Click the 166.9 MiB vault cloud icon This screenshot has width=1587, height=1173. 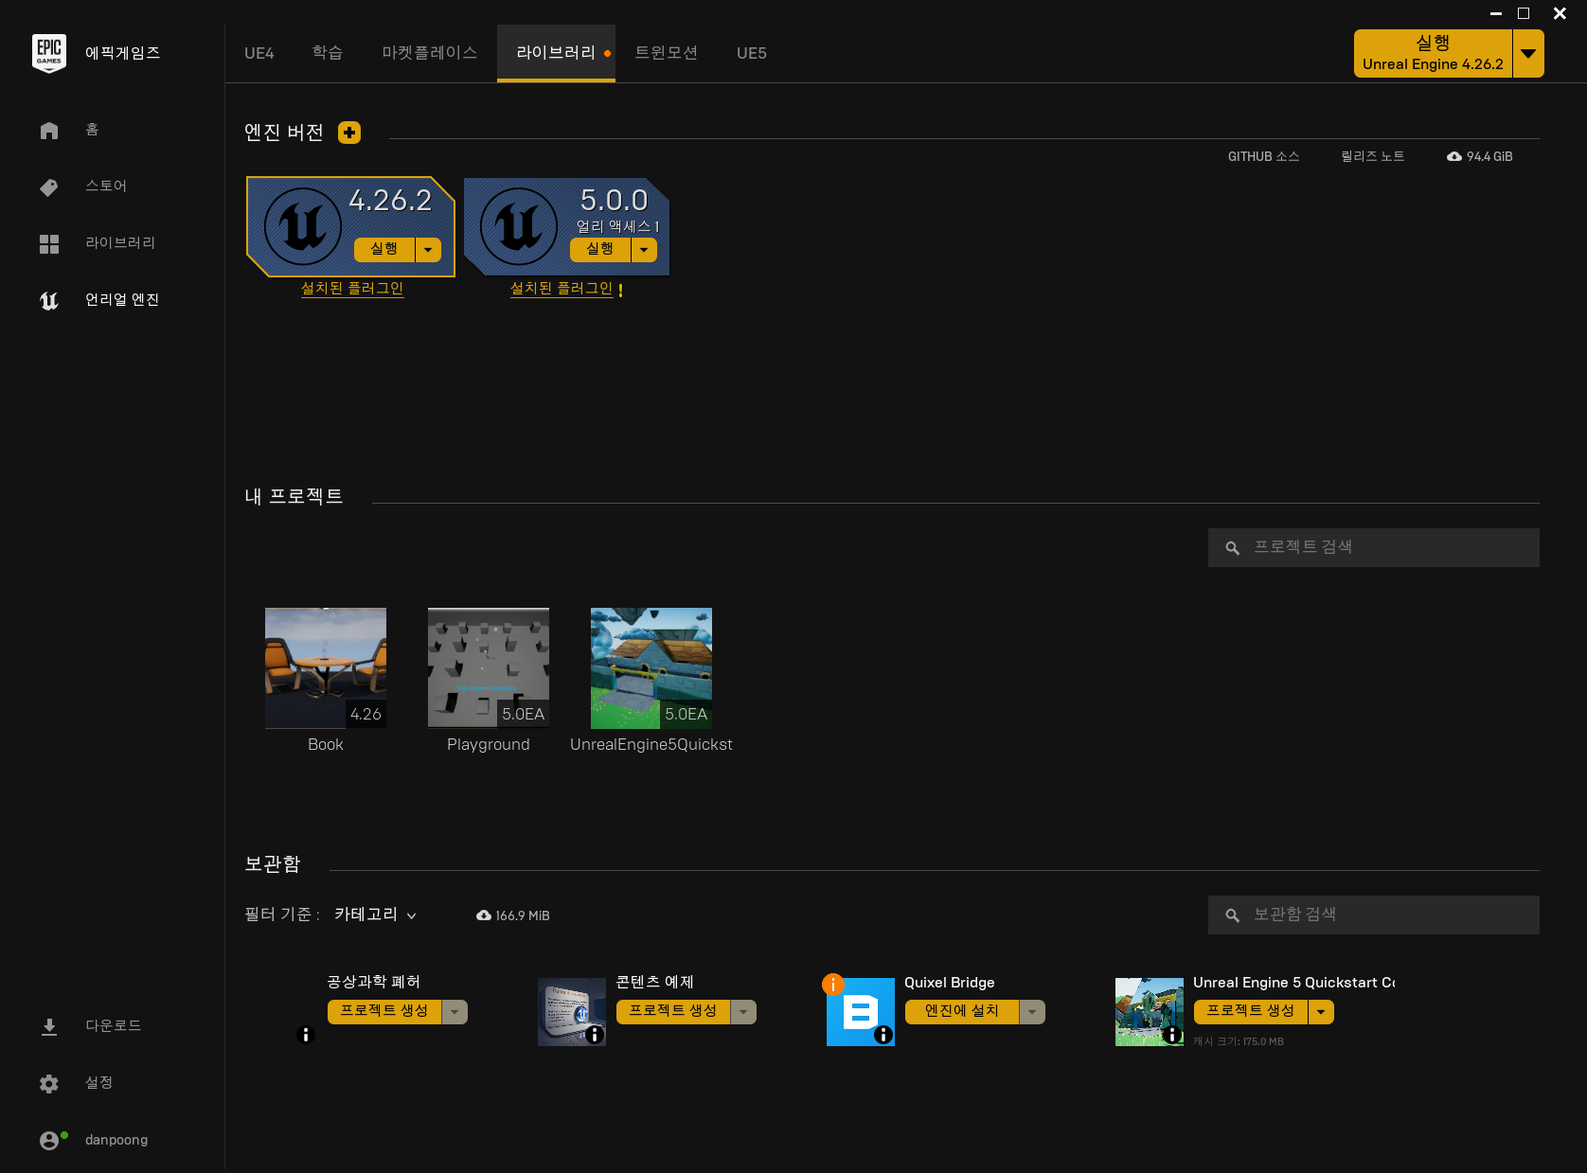point(484,915)
